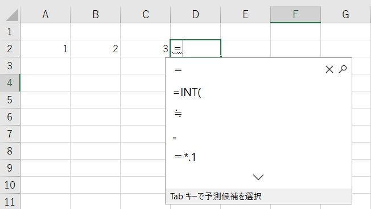Select column F header
This screenshot has width=371, height=209.
(x=295, y=14)
